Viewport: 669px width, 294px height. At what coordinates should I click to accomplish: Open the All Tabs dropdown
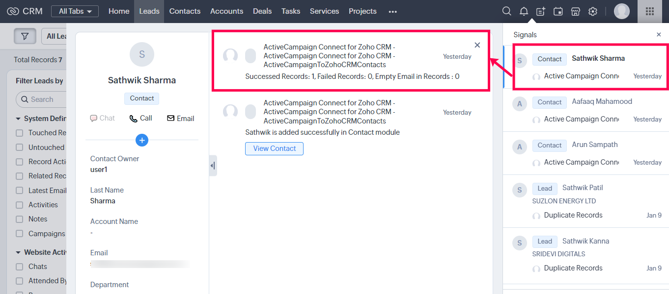click(x=75, y=11)
